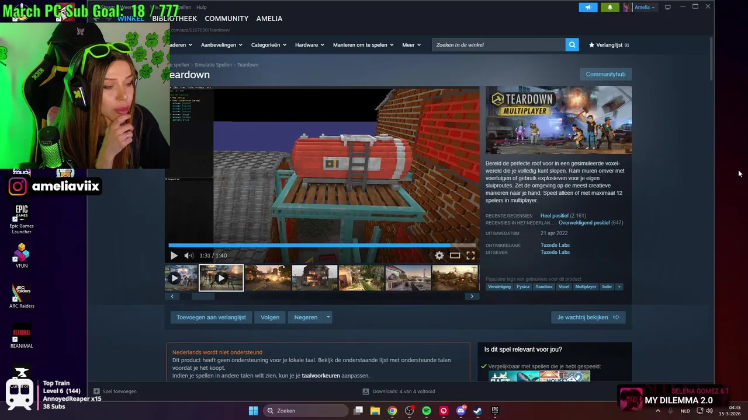Expand the Meer store menu
The width and height of the screenshot is (748, 420).
pos(411,45)
